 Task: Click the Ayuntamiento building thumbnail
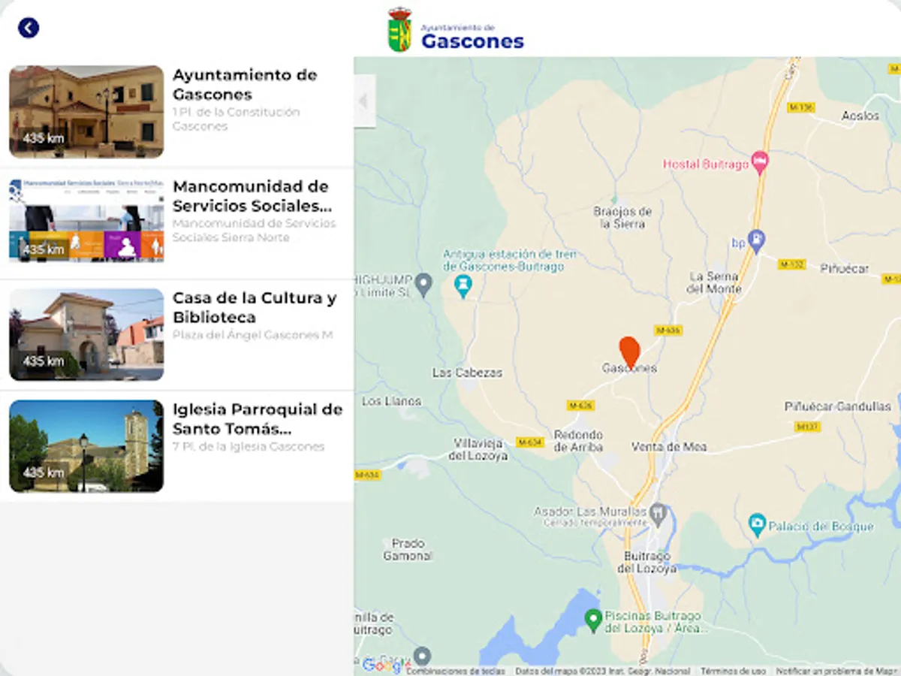86,112
